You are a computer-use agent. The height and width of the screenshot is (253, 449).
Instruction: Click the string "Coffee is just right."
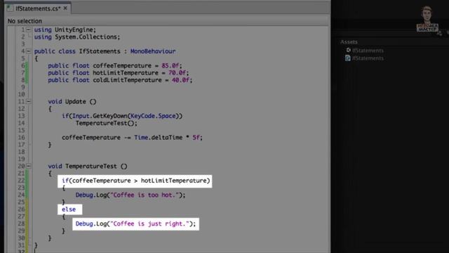click(149, 223)
